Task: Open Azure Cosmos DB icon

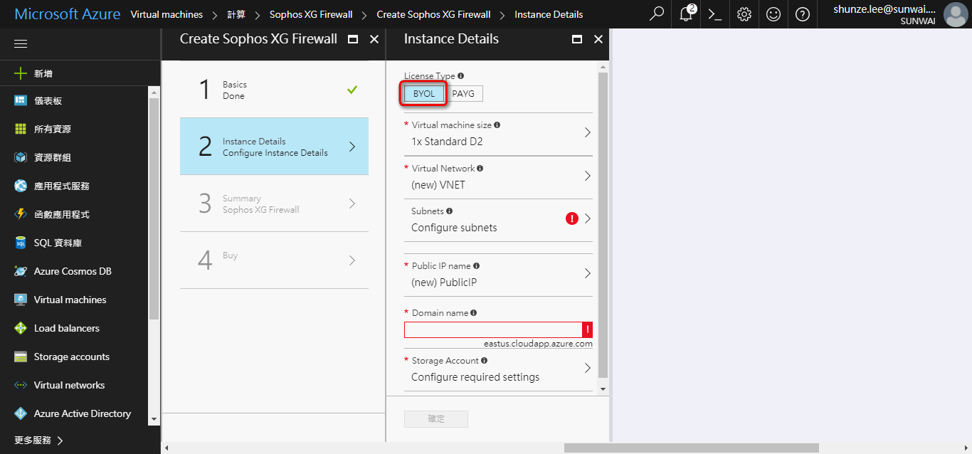Action: click(x=21, y=271)
